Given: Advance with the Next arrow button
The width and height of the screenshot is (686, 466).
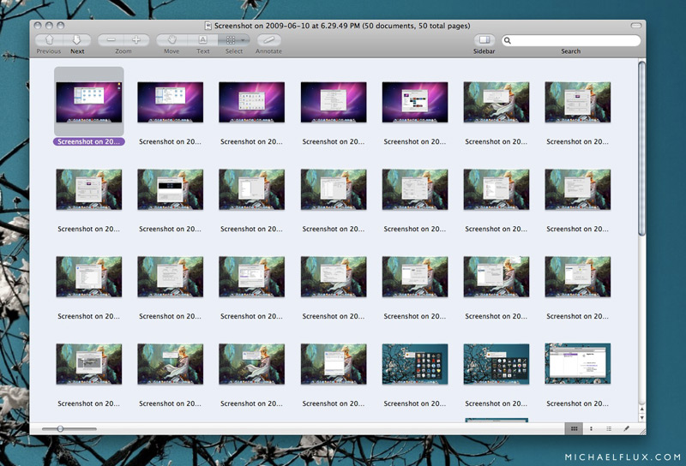Looking at the screenshot, I should pos(77,40).
